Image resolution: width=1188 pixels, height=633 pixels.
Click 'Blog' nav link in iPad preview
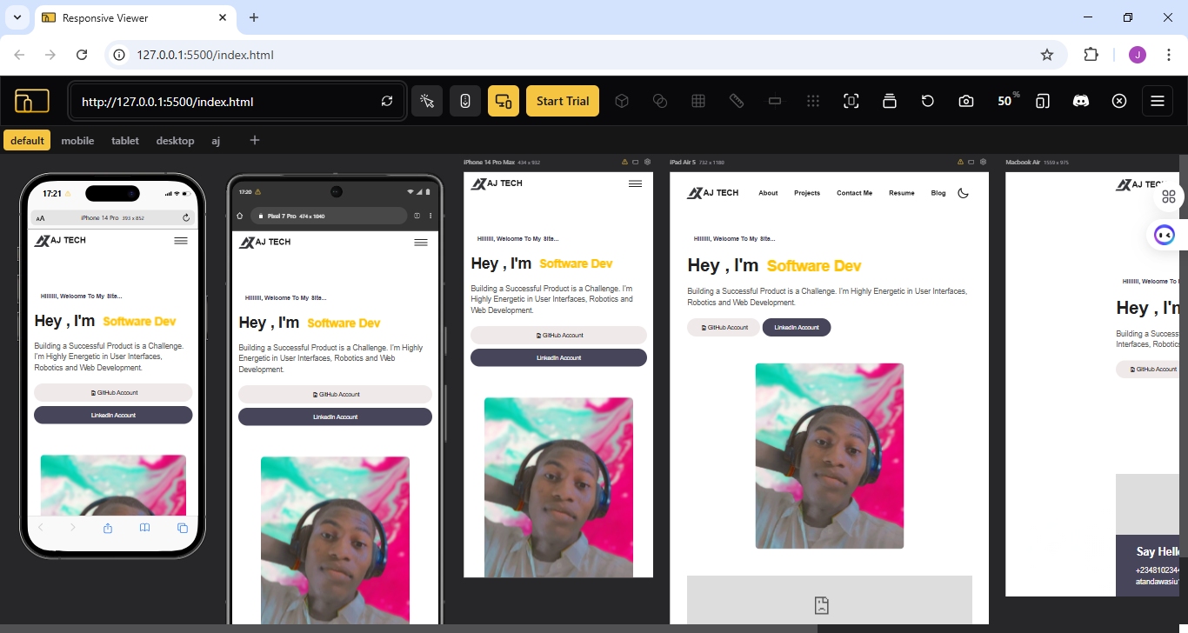(938, 193)
